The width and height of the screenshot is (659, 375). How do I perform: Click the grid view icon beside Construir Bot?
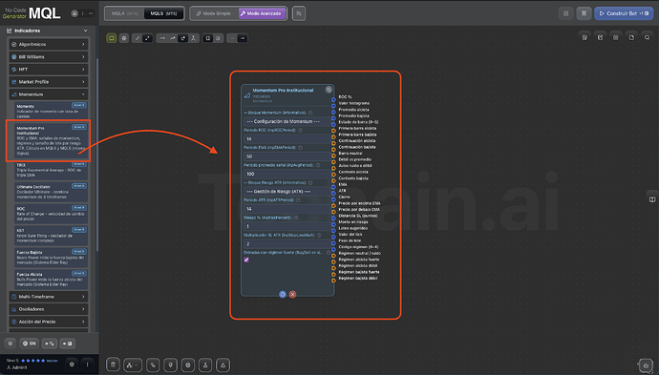point(566,13)
